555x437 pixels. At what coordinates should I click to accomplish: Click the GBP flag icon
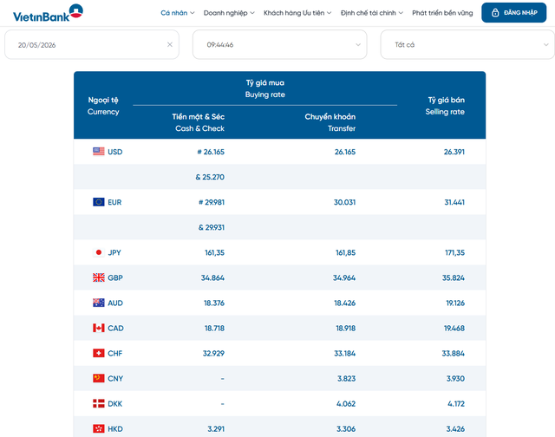[98, 277]
